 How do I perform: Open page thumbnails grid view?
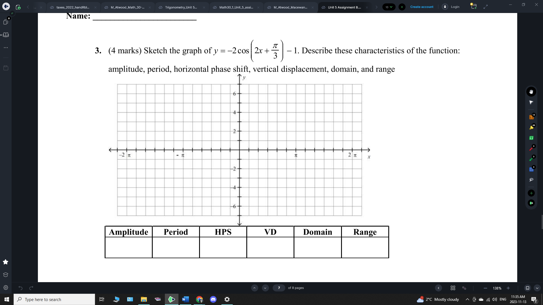tap(453, 288)
